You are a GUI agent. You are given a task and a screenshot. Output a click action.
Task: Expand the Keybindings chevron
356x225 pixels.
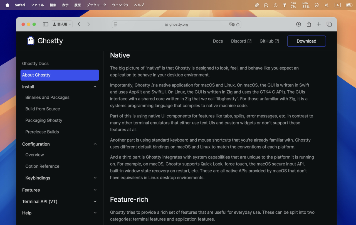point(95,178)
